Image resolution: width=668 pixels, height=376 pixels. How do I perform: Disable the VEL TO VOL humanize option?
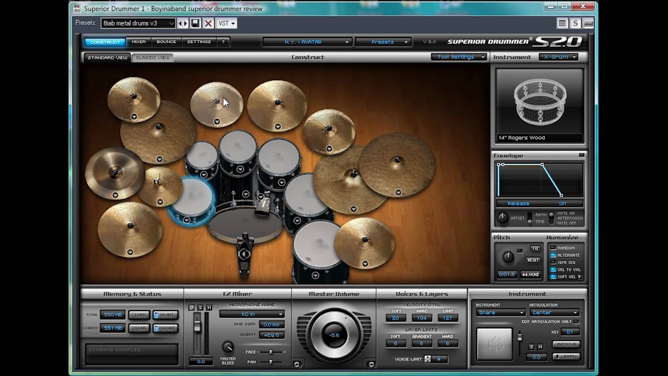[x=553, y=269]
